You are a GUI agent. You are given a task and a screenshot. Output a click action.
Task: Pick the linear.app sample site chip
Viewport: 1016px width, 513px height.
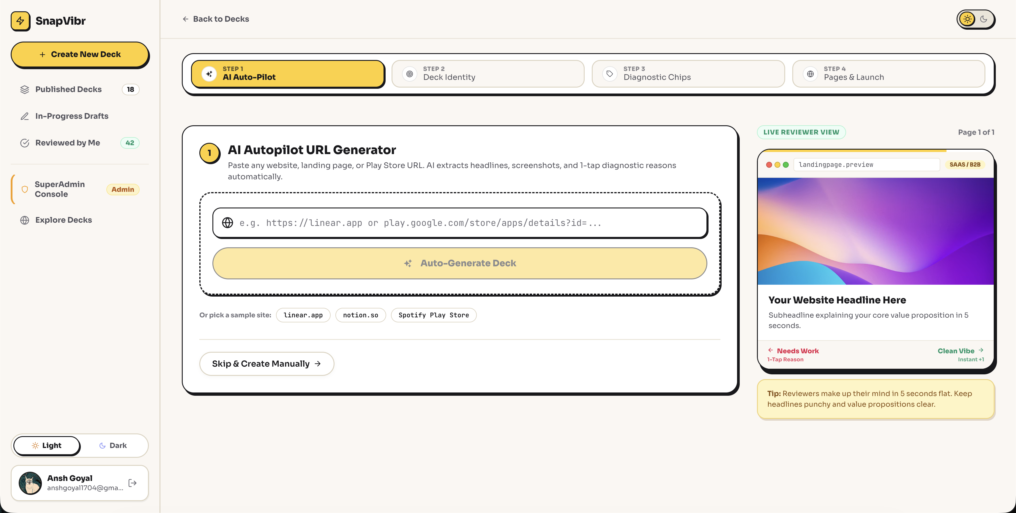[x=303, y=315]
